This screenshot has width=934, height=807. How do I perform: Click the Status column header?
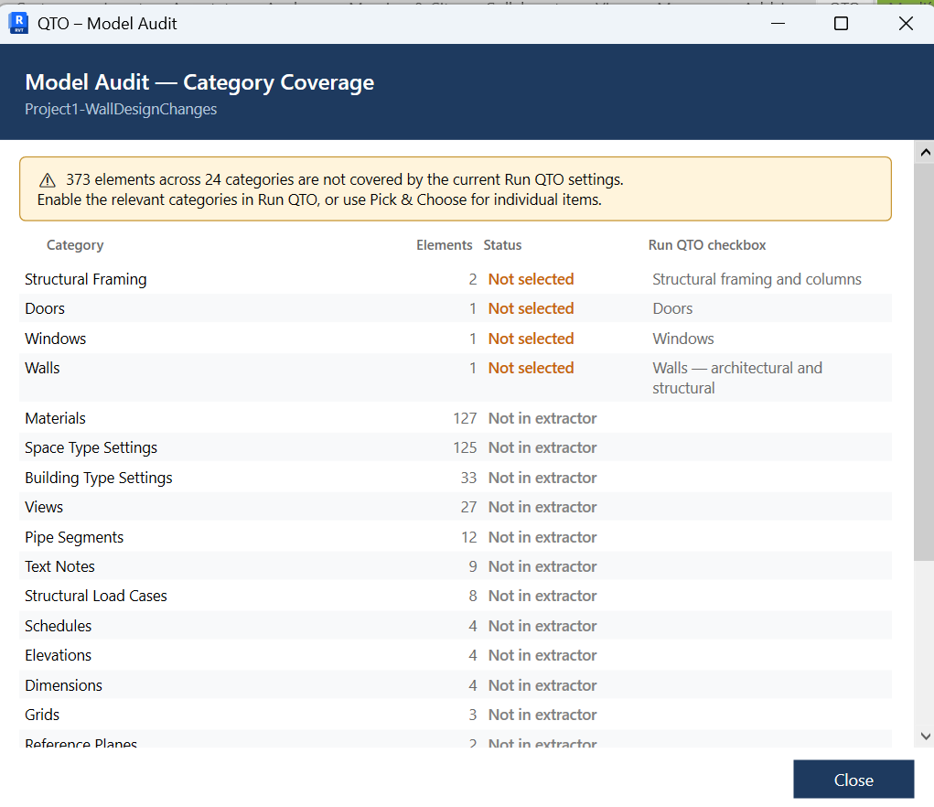point(502,245)
